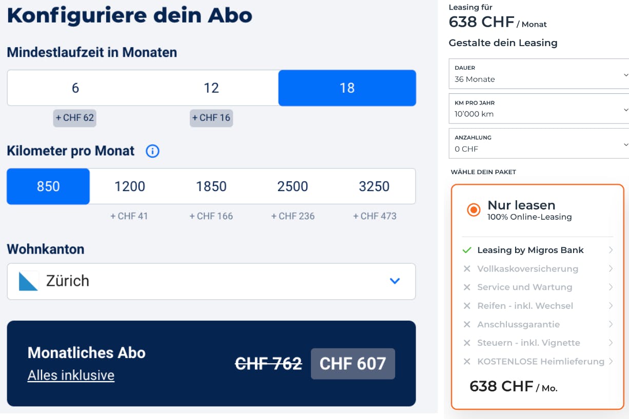Select 12 months minimum duration

tap(211, 88)
